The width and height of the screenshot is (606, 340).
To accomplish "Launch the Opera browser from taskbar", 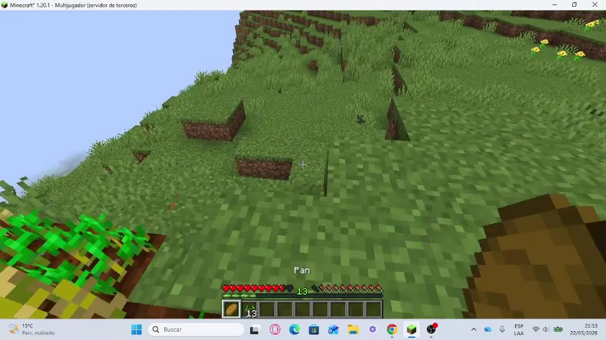I will pos(275,330).
